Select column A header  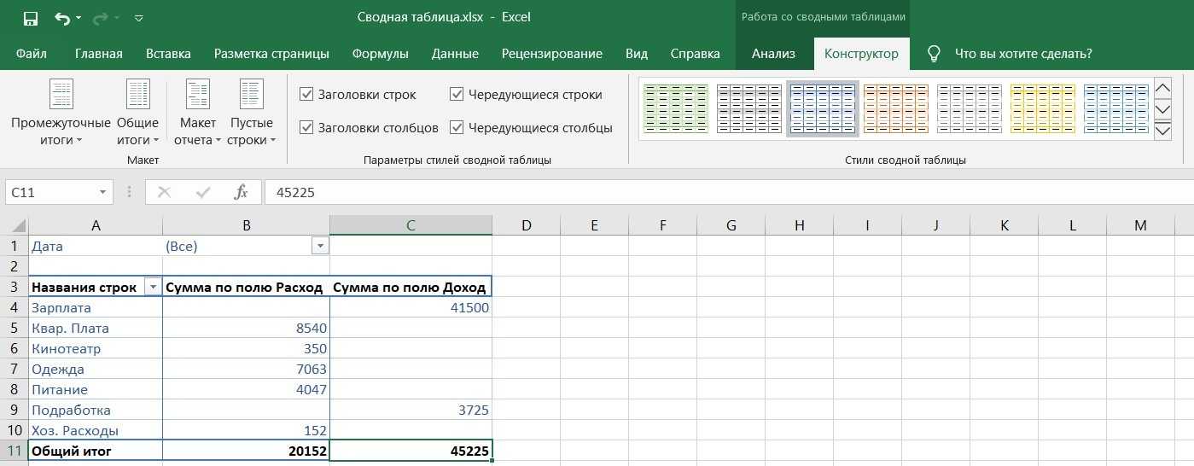(x=96, y=225)
